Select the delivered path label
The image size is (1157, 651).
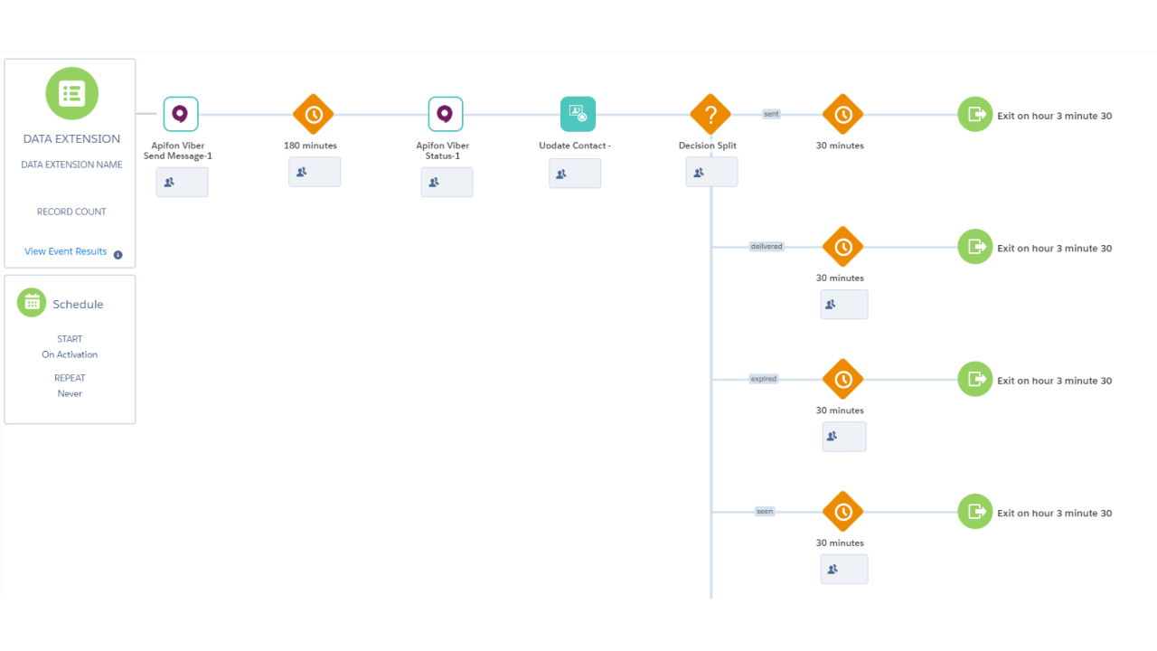[766, 246]
